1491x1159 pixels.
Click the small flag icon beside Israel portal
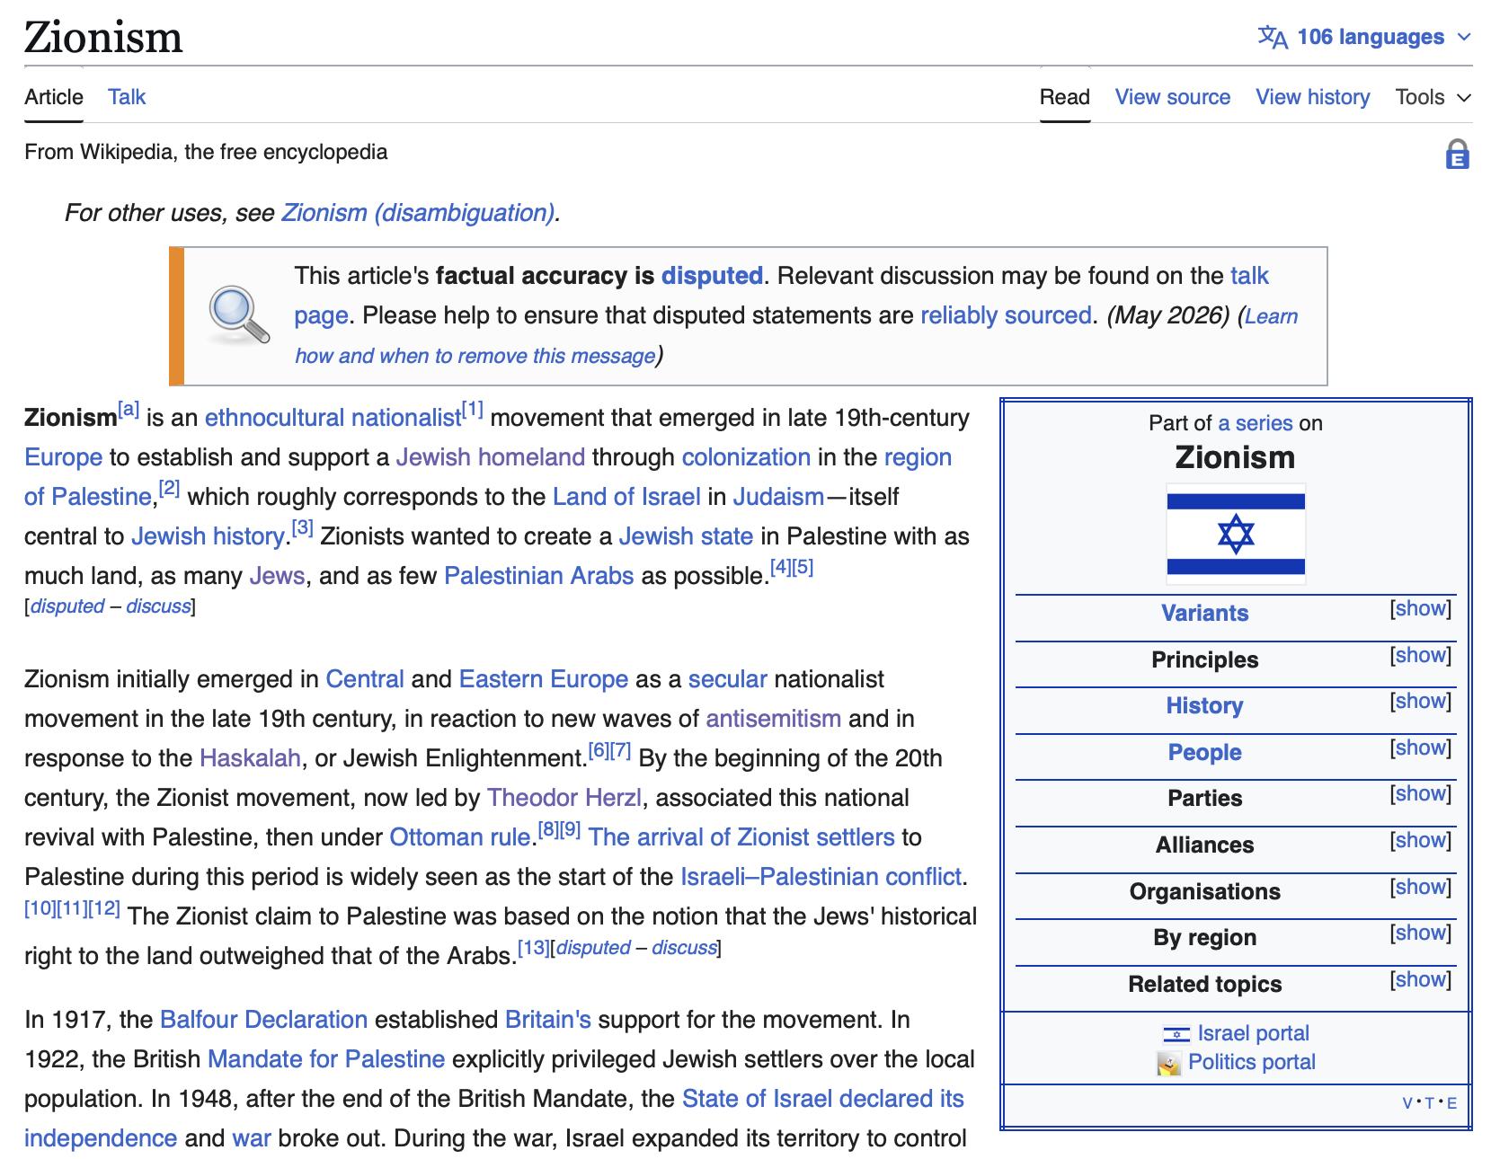(x=1176, y=1034)
